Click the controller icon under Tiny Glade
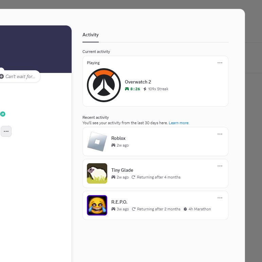 coord(113,177)
